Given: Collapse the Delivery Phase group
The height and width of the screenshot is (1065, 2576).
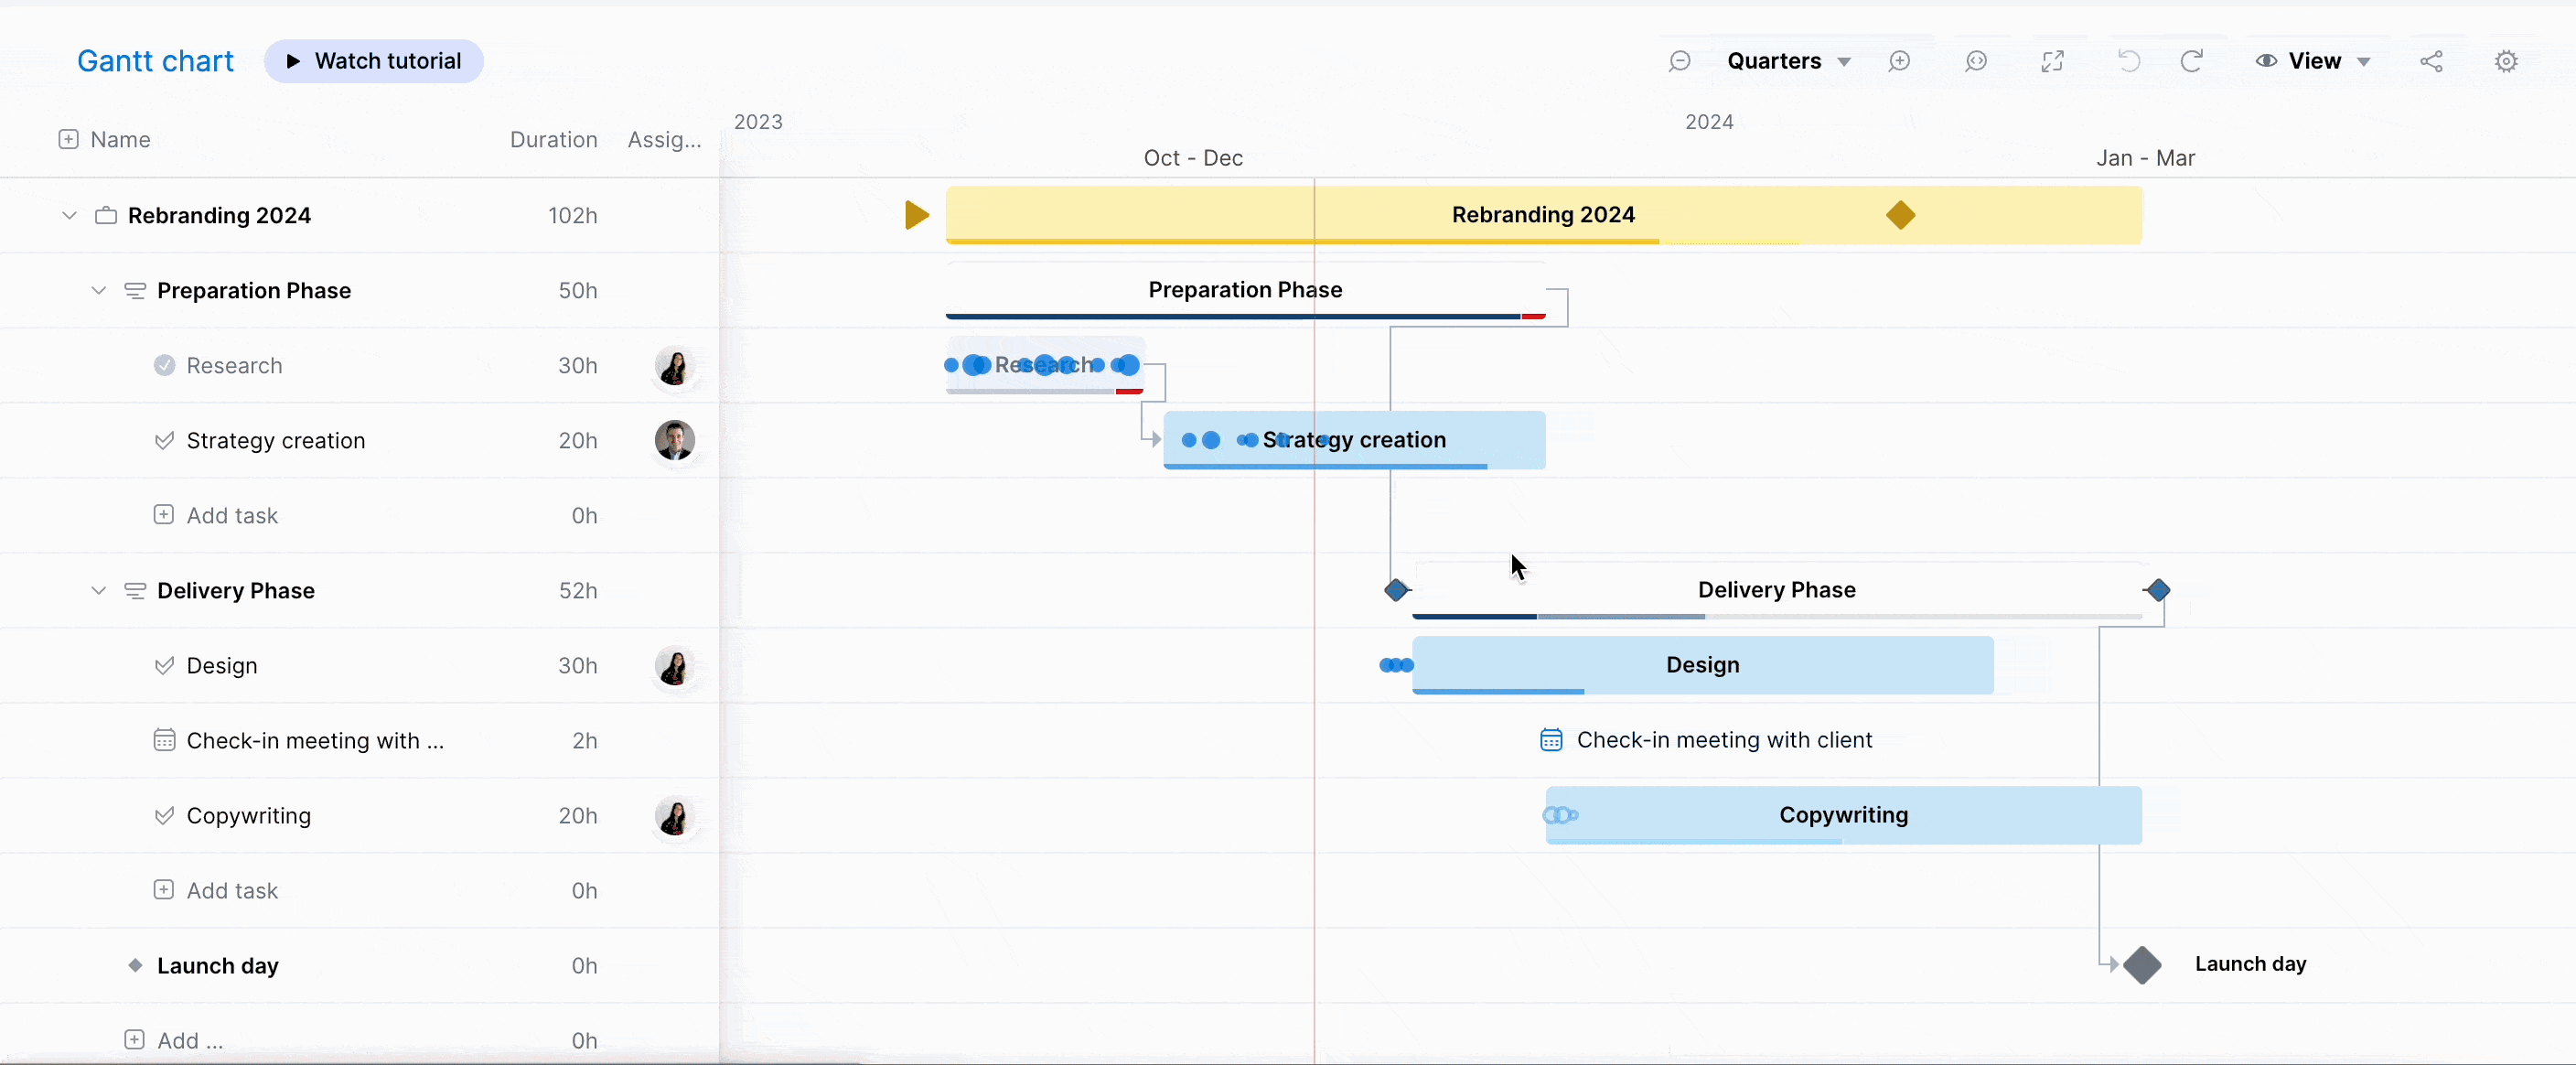Looking at the screenshot, I should tap(98, 590).
